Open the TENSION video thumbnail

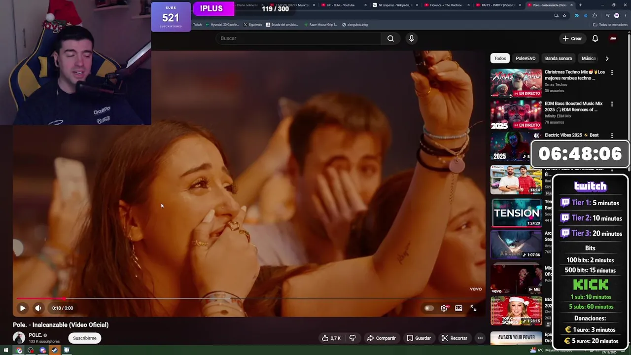coord(516,213)
